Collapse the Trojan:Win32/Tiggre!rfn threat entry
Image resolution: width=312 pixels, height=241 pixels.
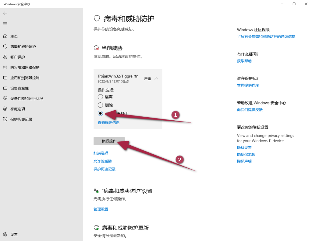[156, 78]
